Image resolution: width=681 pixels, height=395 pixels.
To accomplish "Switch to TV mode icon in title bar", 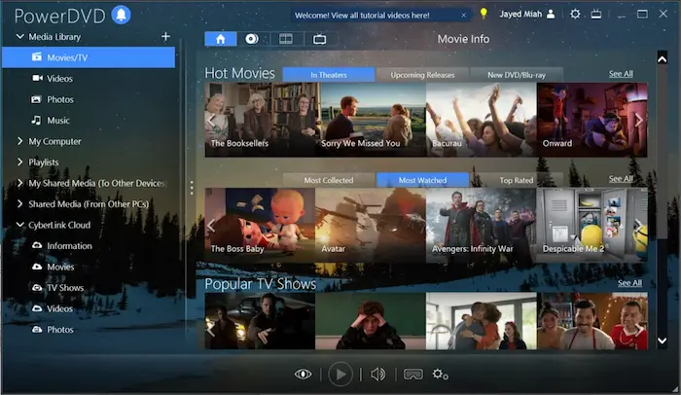I will pos(596,15).
